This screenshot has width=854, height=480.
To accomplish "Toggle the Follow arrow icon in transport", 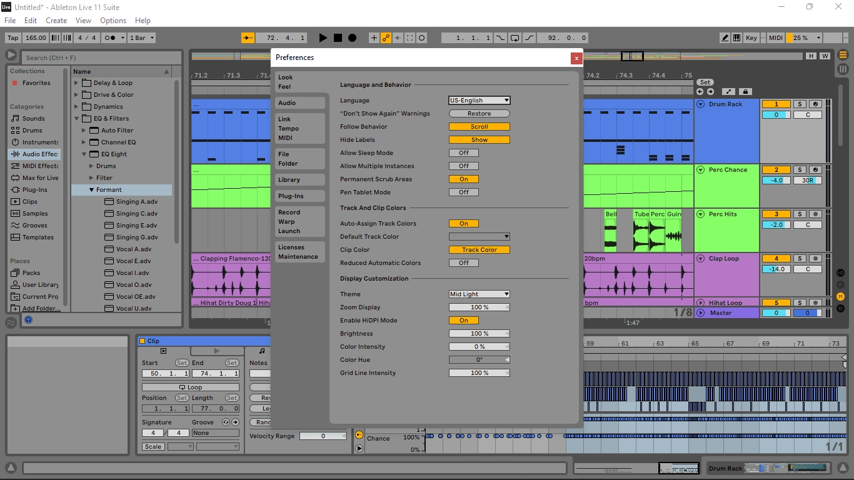I will coord(248,38).
